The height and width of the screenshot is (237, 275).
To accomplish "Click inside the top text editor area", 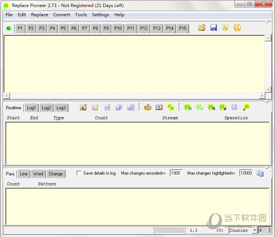I will pyautogui.click(x=134, y=64).
